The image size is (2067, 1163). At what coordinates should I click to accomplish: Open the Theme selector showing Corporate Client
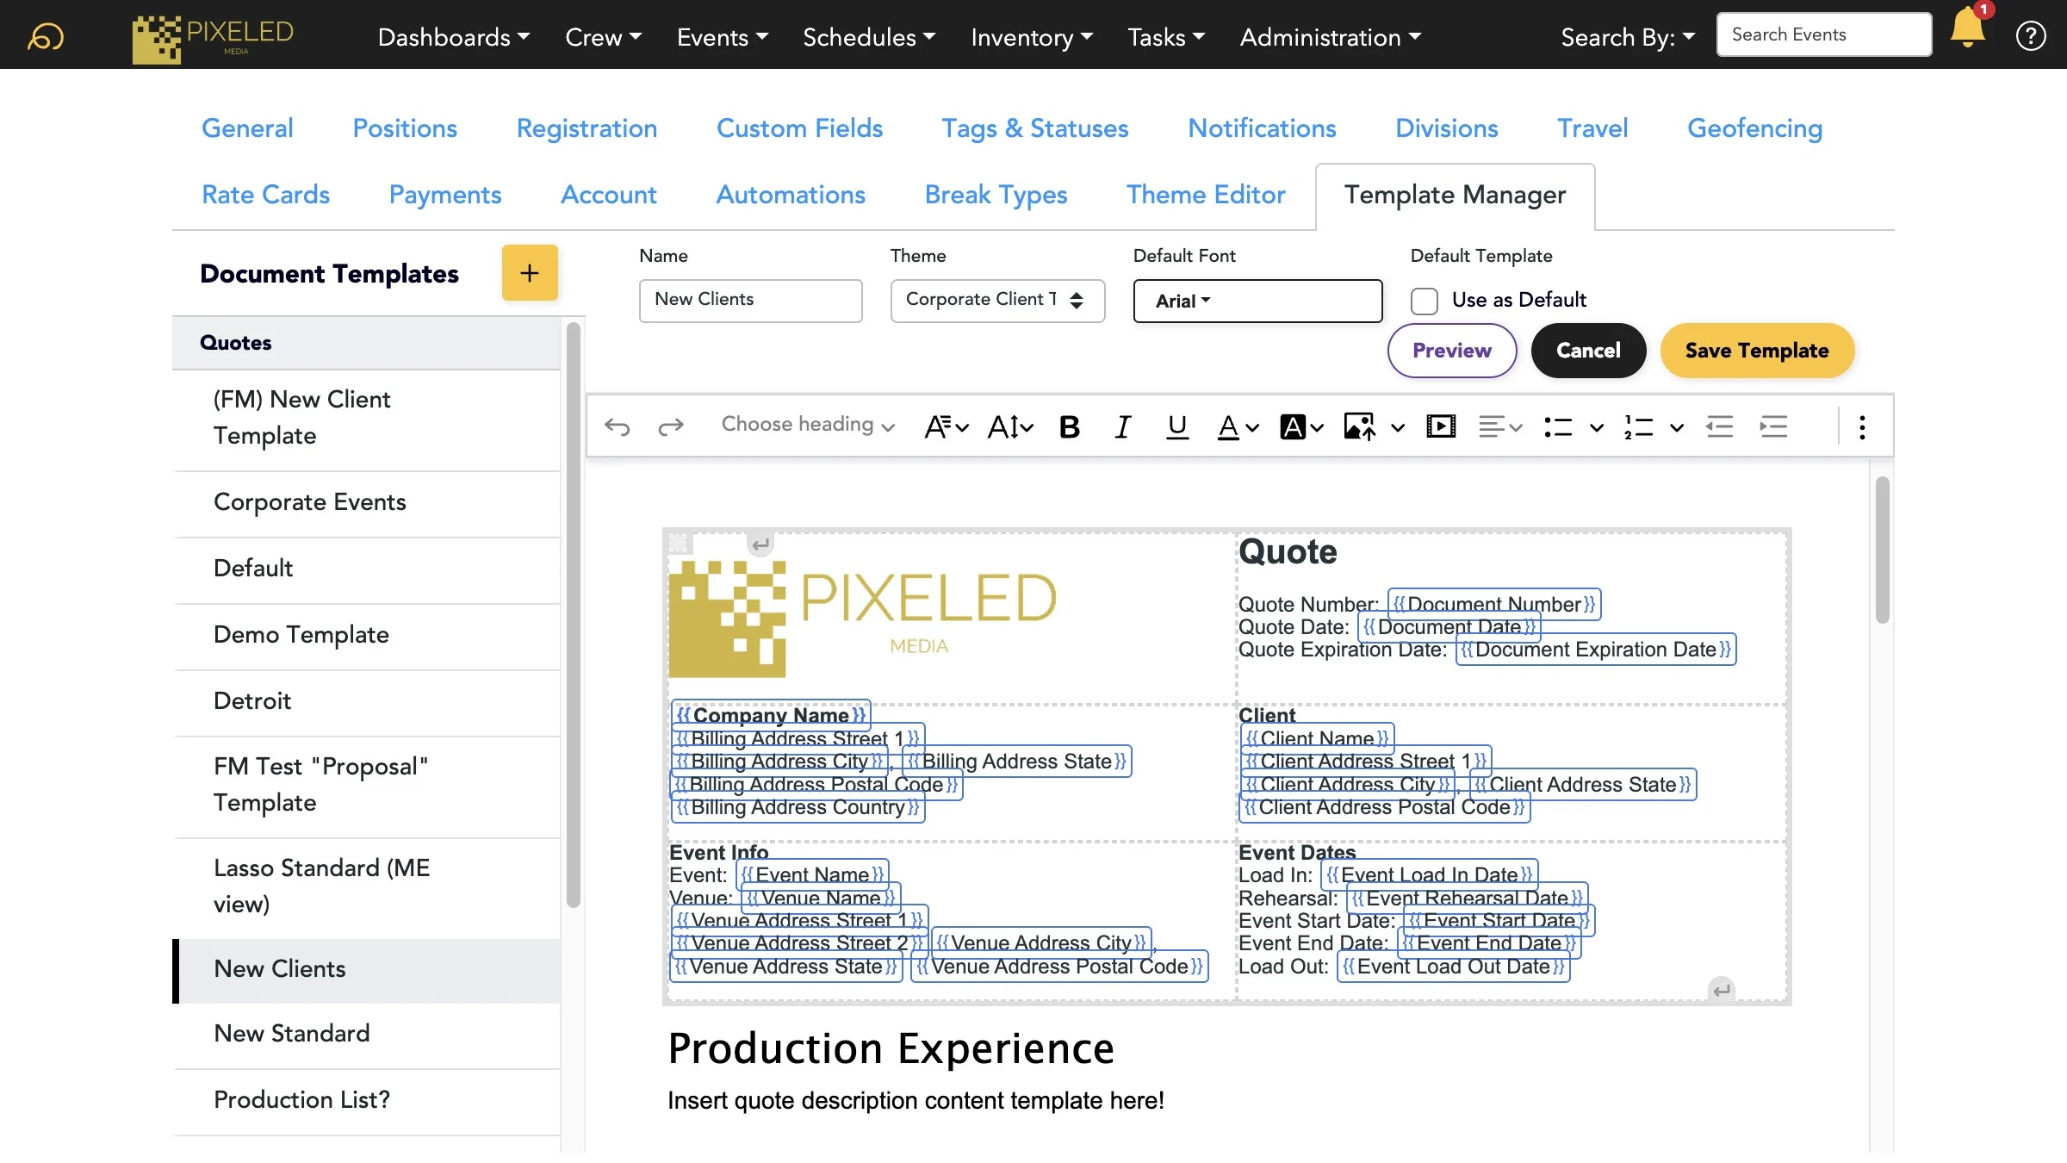pyautogui.click(x=997, y=300)
